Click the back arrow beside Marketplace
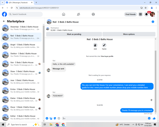The height and width of the screenshot is (127, 159). coord(4,21)
